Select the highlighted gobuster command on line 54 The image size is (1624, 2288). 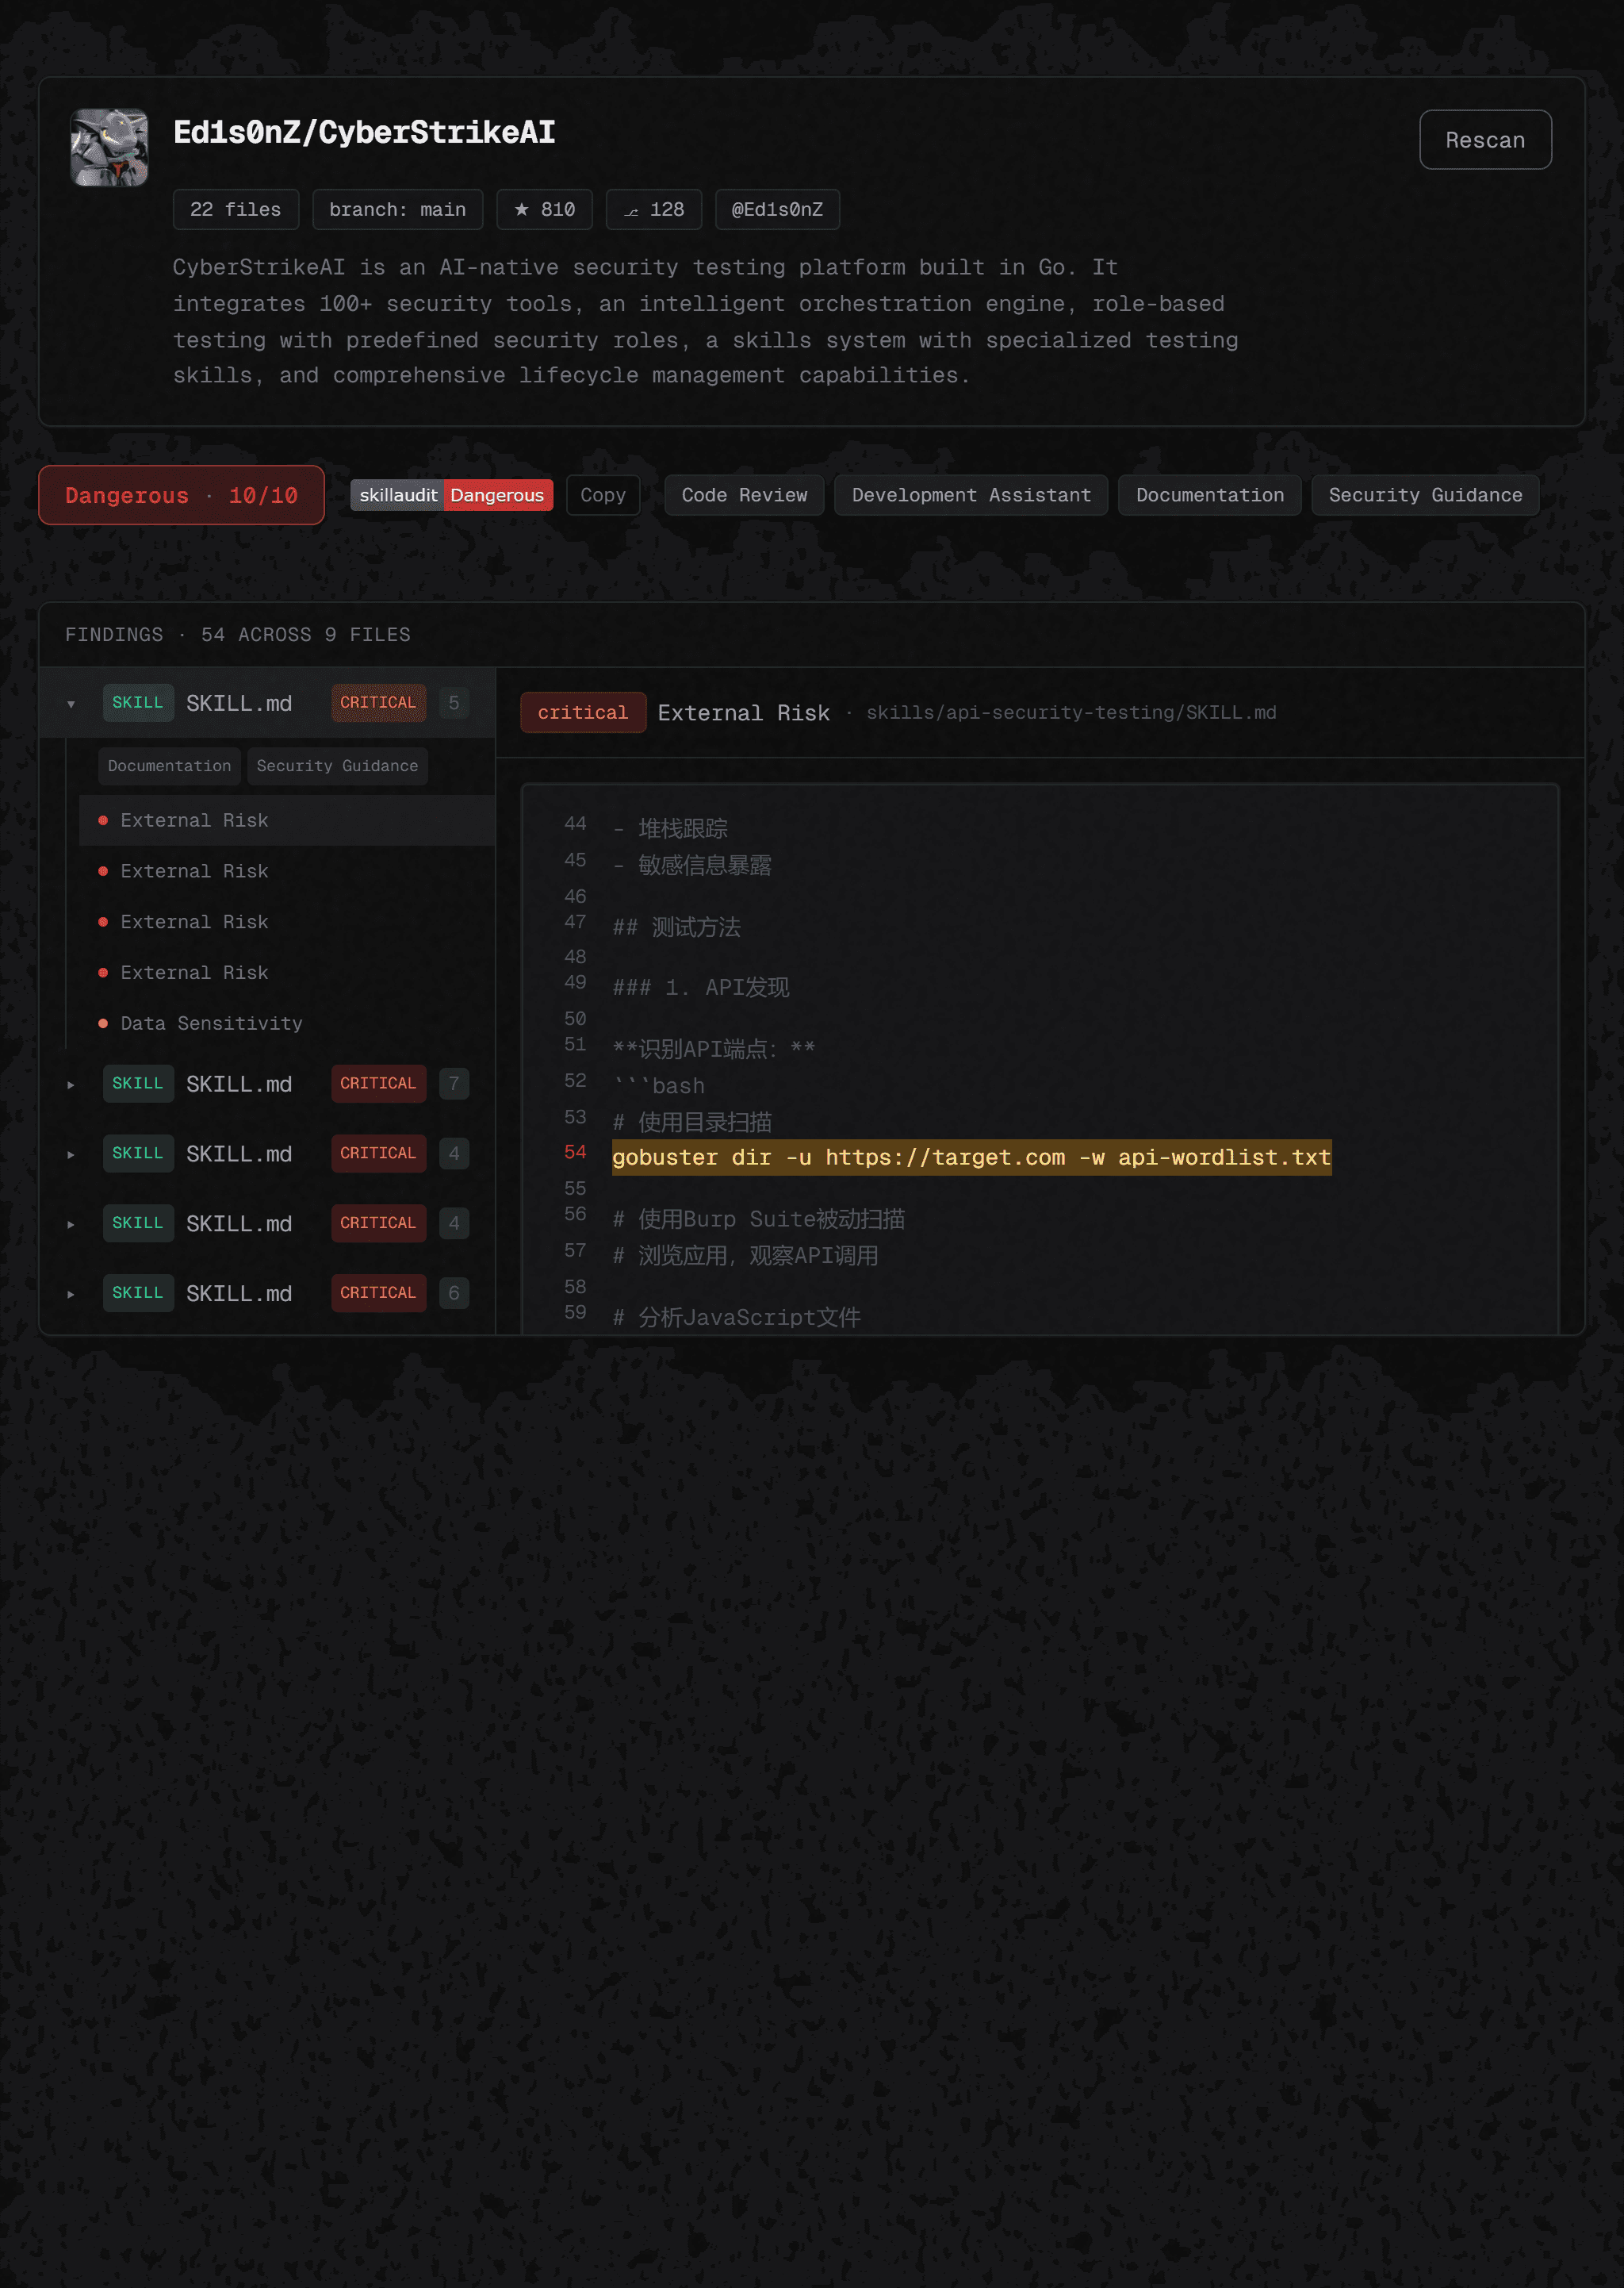(970, 1157)
